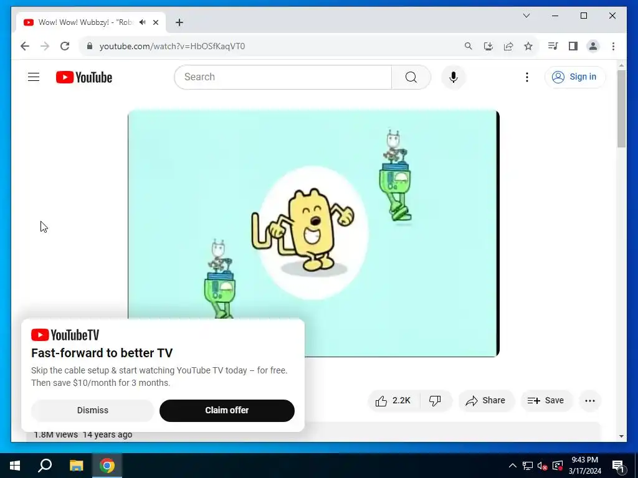638x478 pixels.
Task: Click Chrome icon in taskbar
Action: [107, 466]
